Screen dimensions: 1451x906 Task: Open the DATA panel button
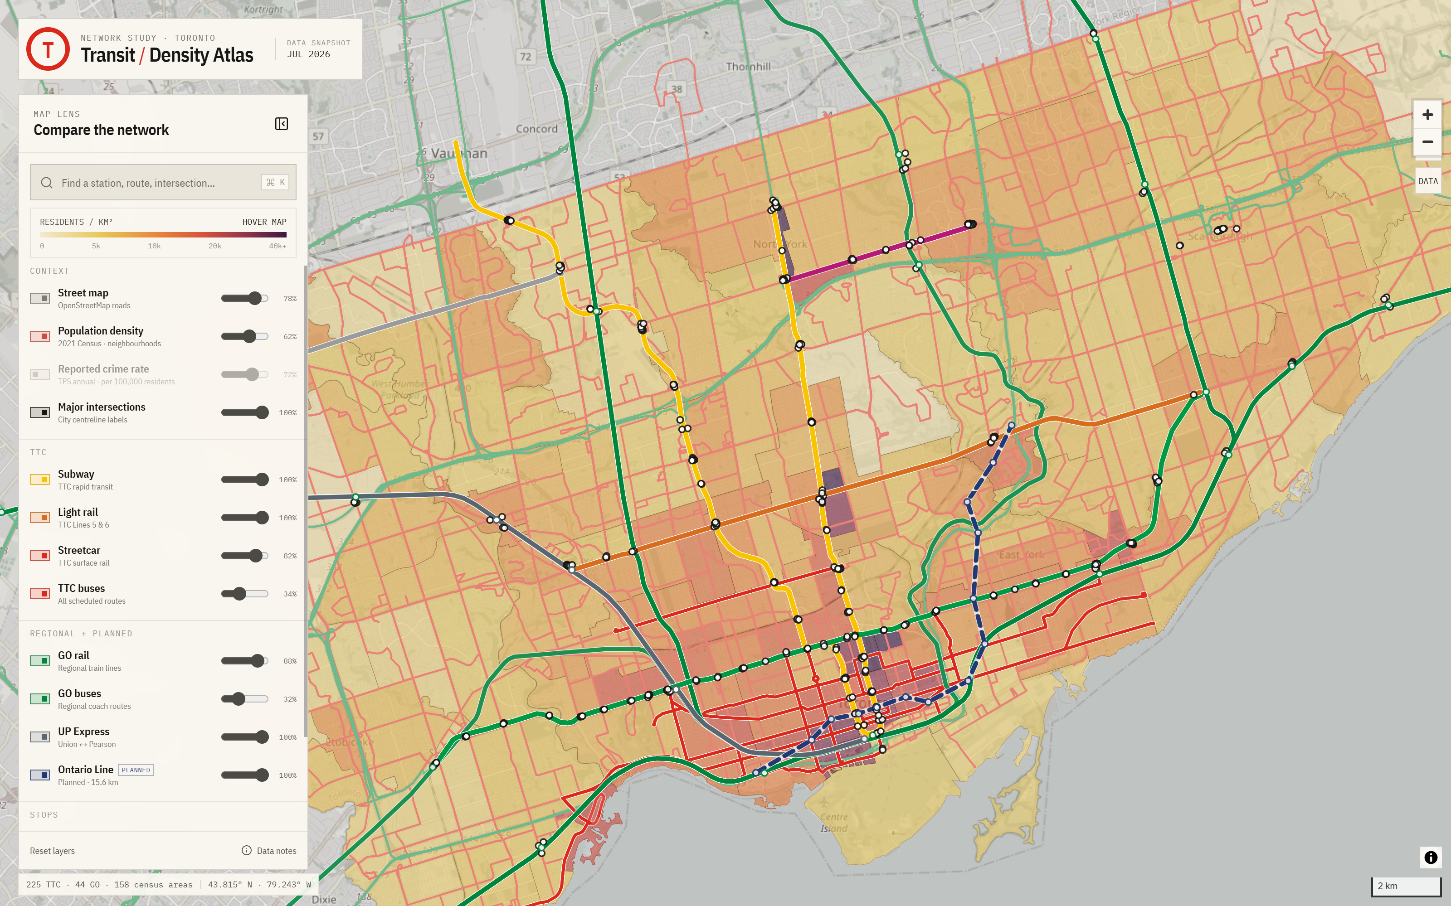point(1427,181)
